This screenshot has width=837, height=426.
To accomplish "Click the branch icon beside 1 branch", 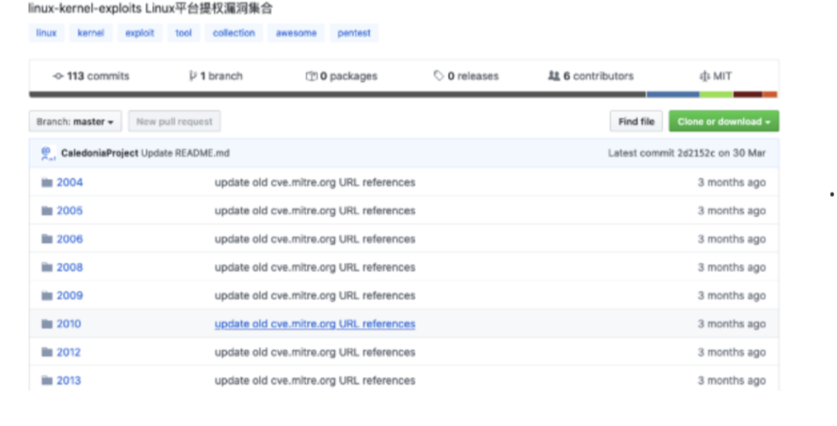I will 193,76.
